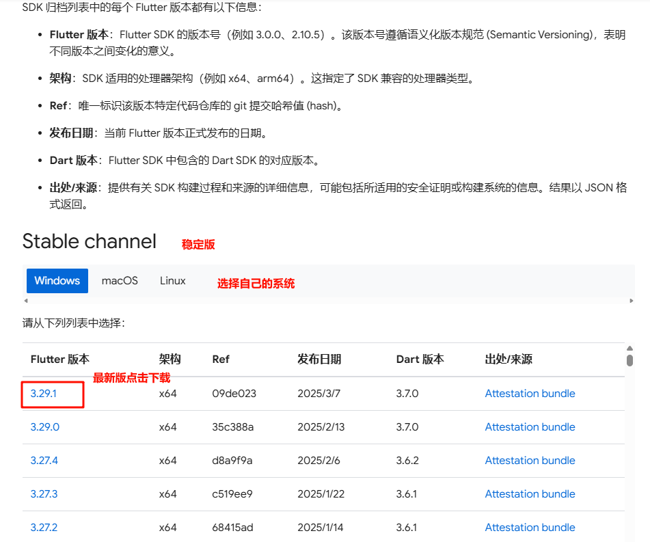Click the Flutter 版本 column header
Viewport: 650px width, 542px height.
pyautogui.click(x=59, y=359)
